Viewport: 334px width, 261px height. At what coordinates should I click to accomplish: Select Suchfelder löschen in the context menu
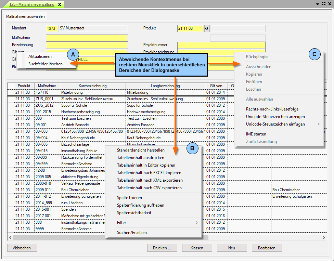click(x=45, y=64)
